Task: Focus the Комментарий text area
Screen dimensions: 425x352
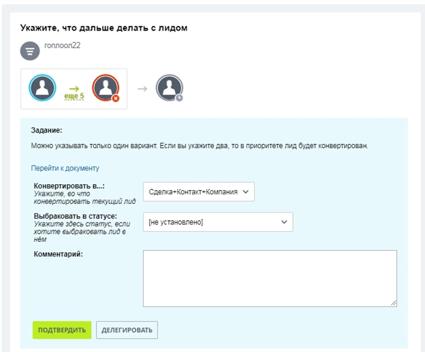Action: (x=269, y=277)
